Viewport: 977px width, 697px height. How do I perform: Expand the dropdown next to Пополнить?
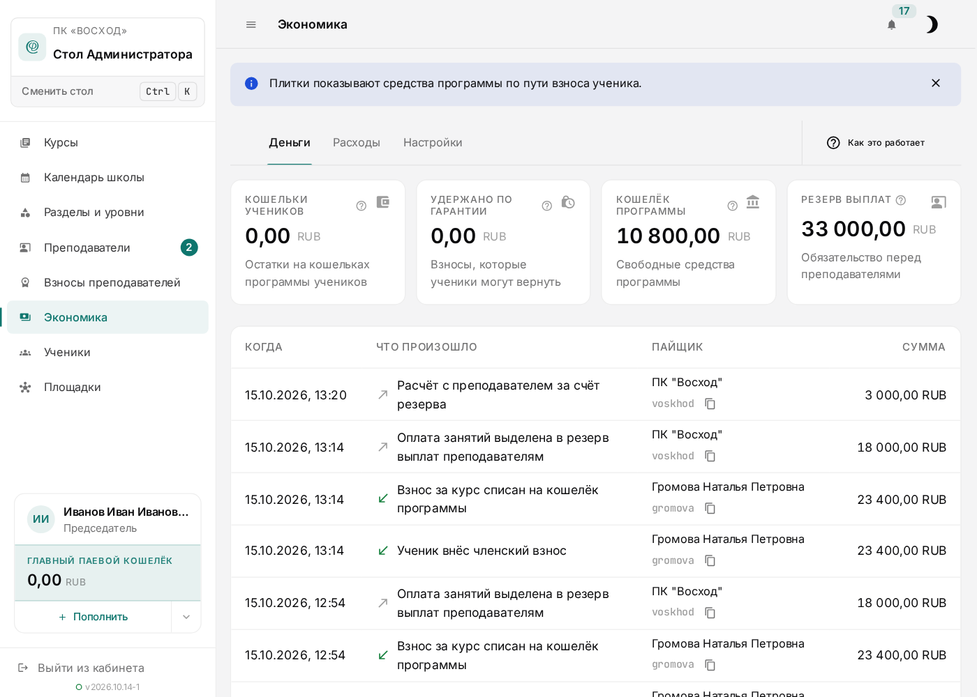coord(186,617)
